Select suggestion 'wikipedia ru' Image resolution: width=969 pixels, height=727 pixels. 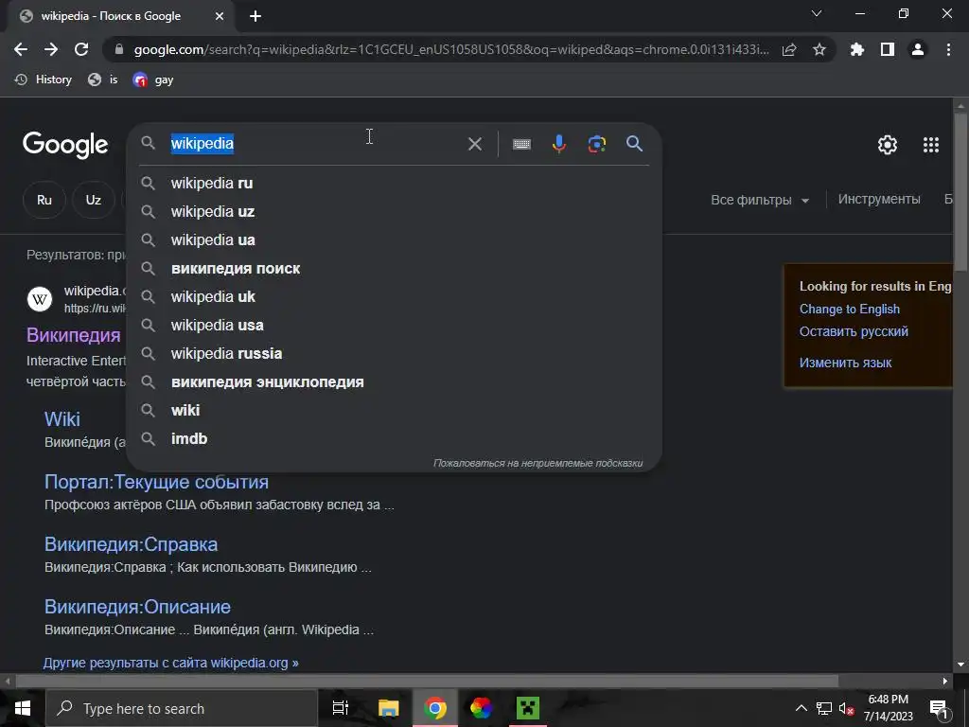point(395,183)
